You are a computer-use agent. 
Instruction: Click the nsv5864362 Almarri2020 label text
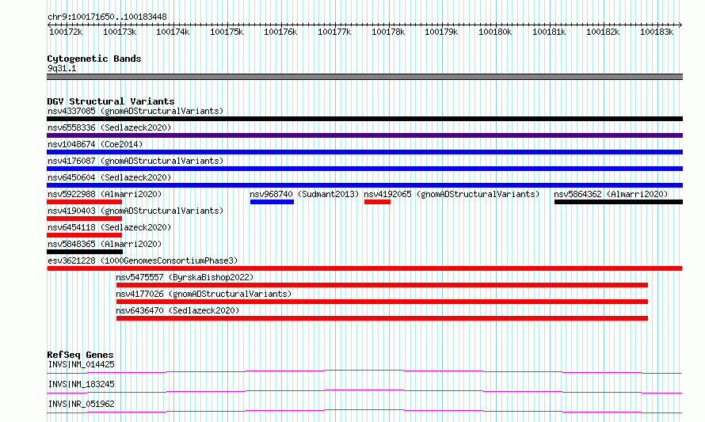[611, 194]
